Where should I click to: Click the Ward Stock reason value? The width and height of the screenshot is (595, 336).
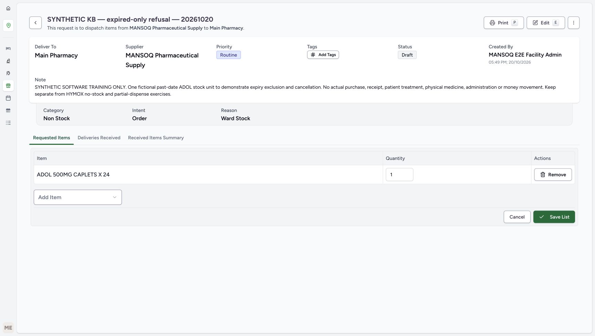pos(236,118)
